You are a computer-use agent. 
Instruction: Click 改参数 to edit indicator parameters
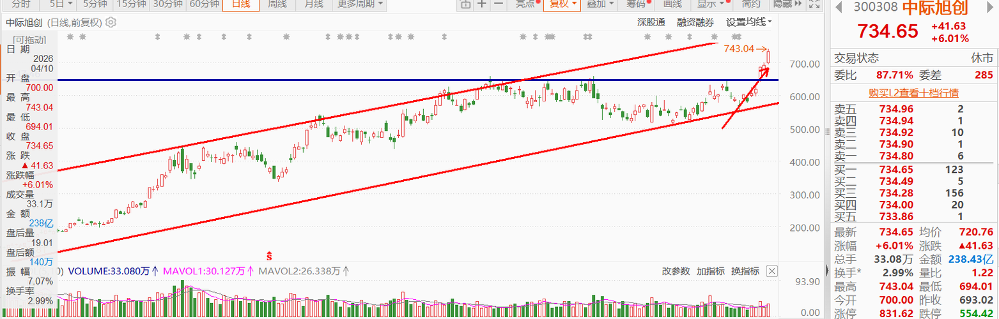676,271
